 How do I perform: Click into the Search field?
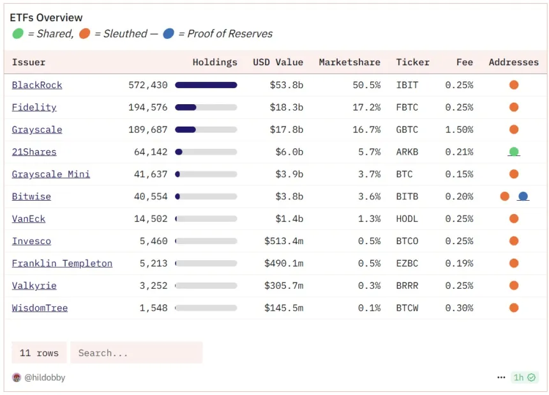pos(136,353)
